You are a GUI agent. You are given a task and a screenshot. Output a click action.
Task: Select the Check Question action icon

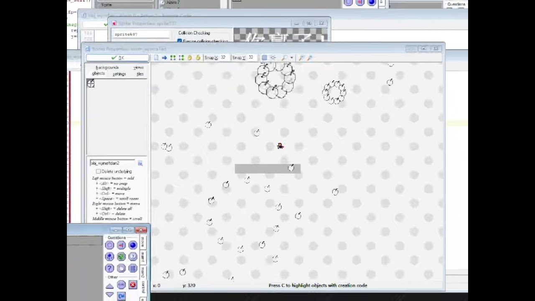click(x=133, y=257)
